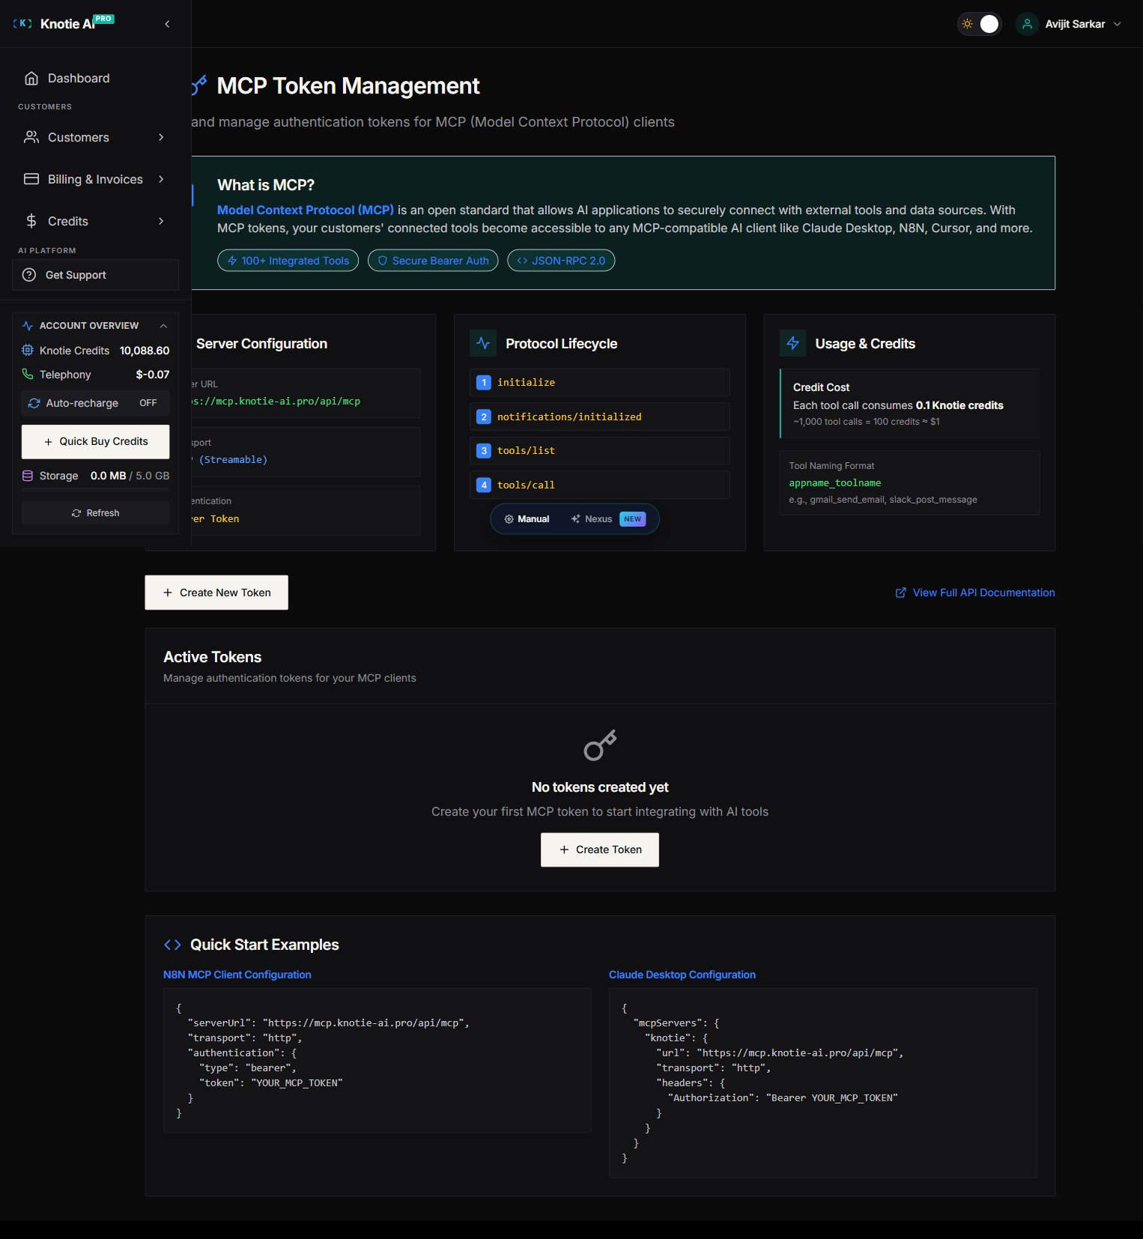Click the MCP Token Management plug icon
Screen dimensions: 1143x1239
click(198, 85)
